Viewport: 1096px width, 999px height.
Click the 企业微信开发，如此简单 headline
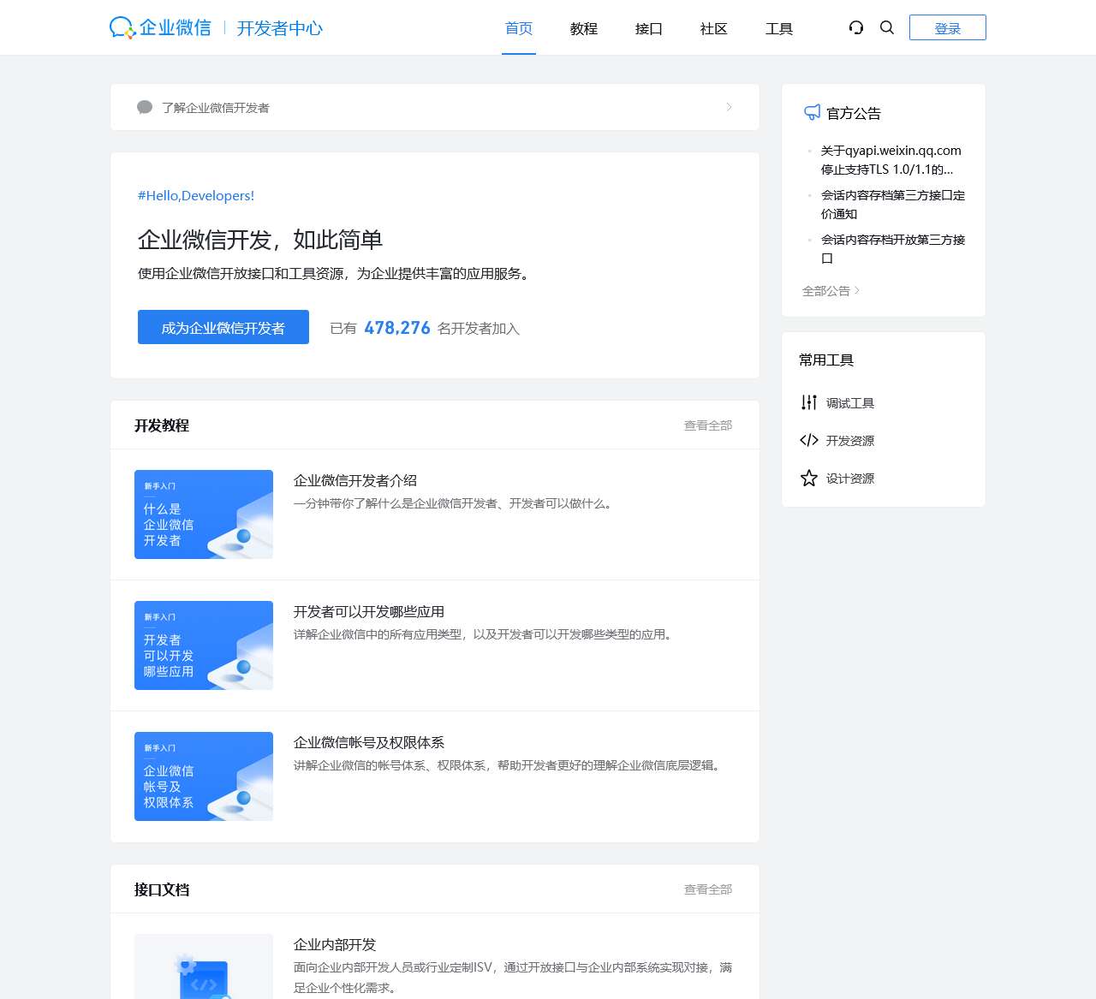[x=260, y=240]
